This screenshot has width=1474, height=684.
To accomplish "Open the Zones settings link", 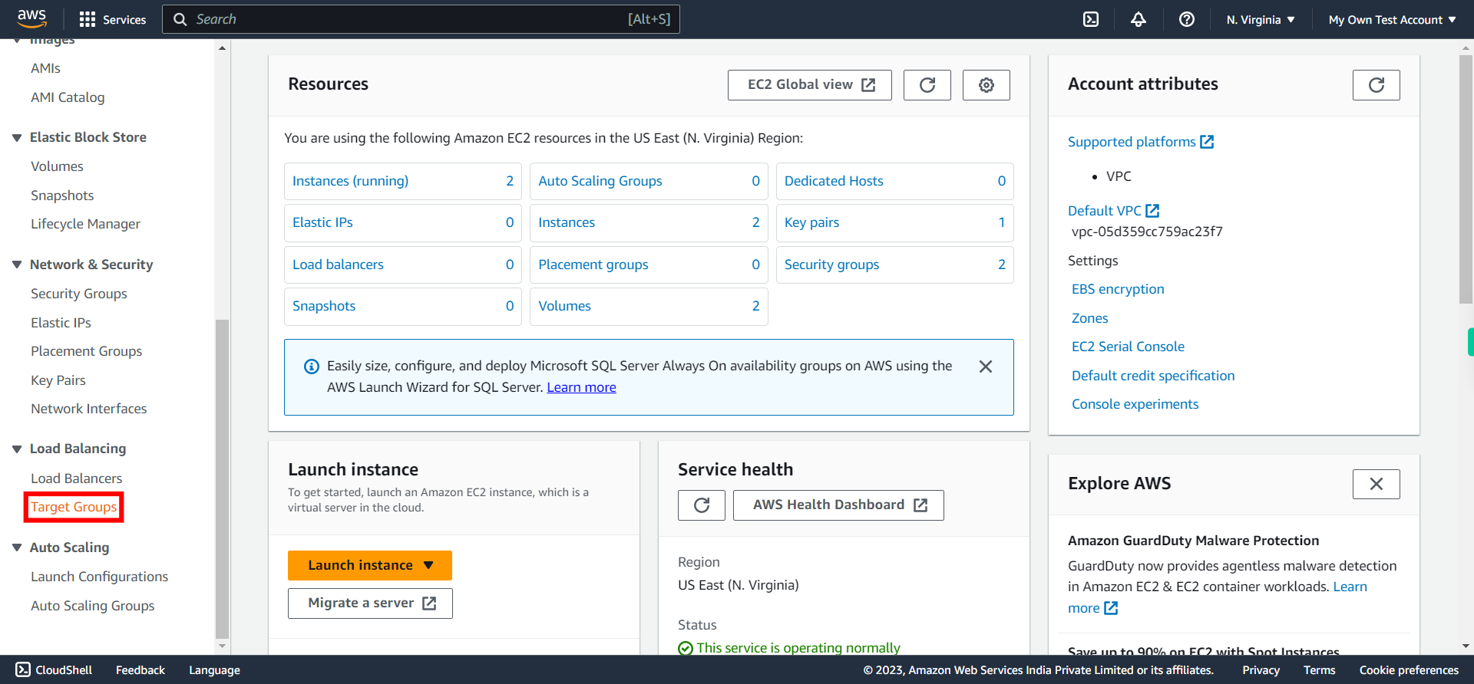I will pos(1089,318).
